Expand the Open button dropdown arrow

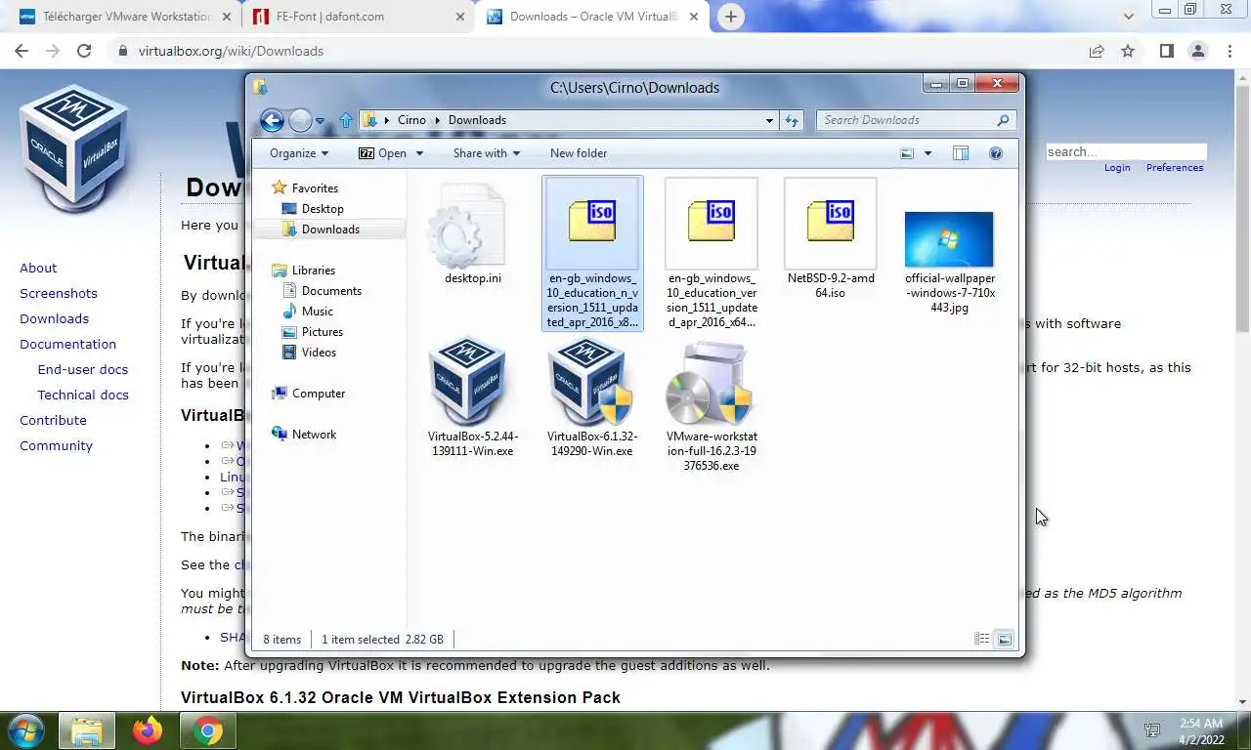[420, 153]
